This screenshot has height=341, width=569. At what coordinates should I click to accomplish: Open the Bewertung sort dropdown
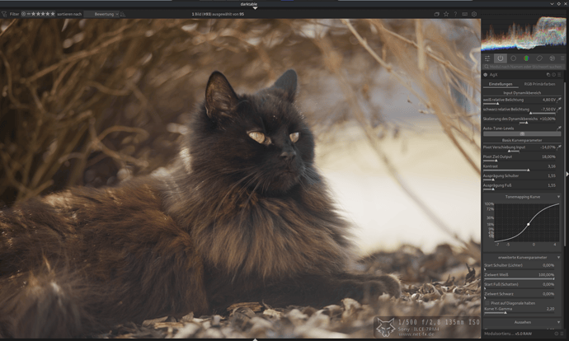coord(106,14)
